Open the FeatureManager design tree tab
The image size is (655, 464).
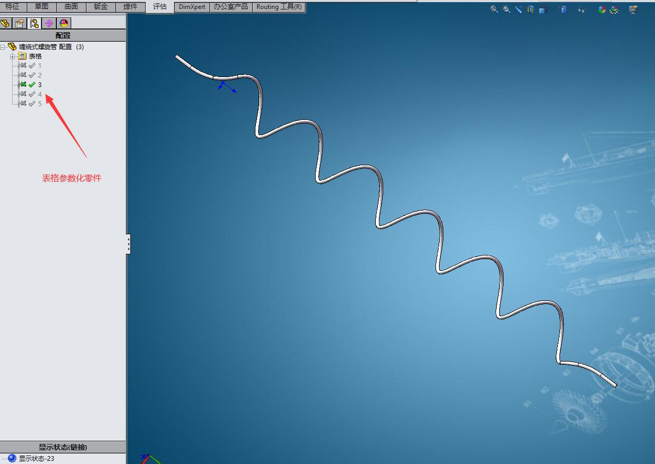5,23
